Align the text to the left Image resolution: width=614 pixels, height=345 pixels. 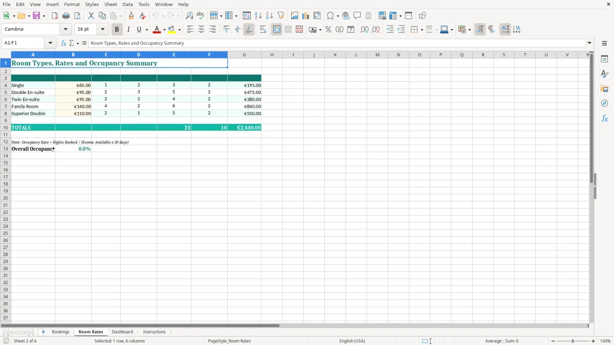tap(190, 30)
